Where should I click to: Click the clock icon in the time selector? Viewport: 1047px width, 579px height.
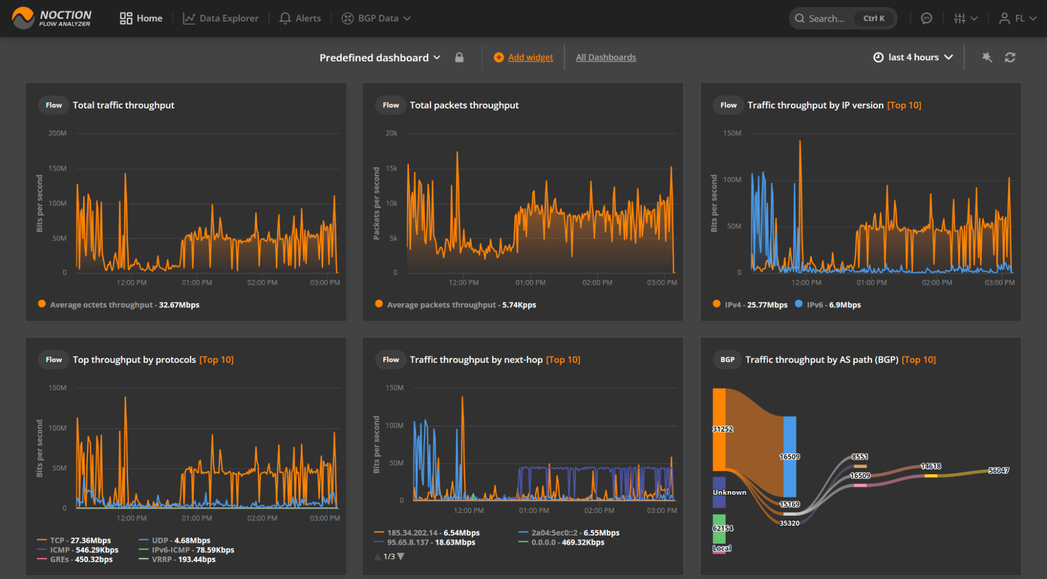click(x=878, y=57)
